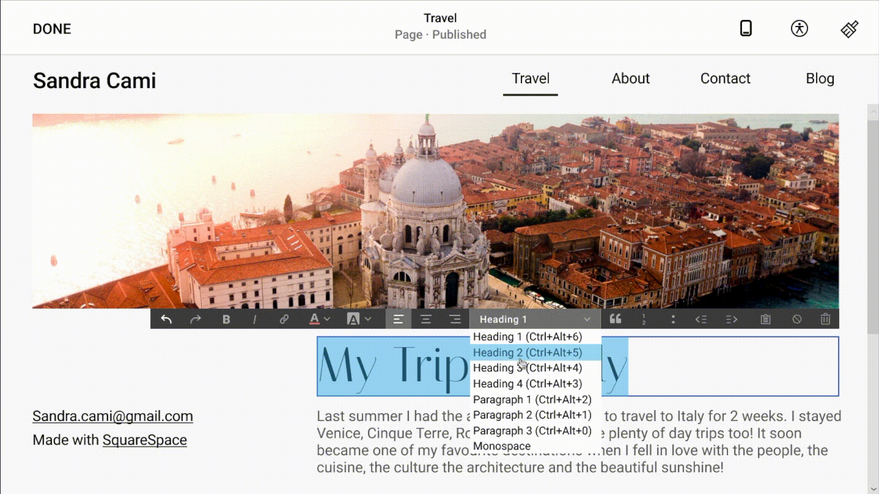Delete block with trash icon
This screenshot has height=494, width=879.
click(825, 319)
